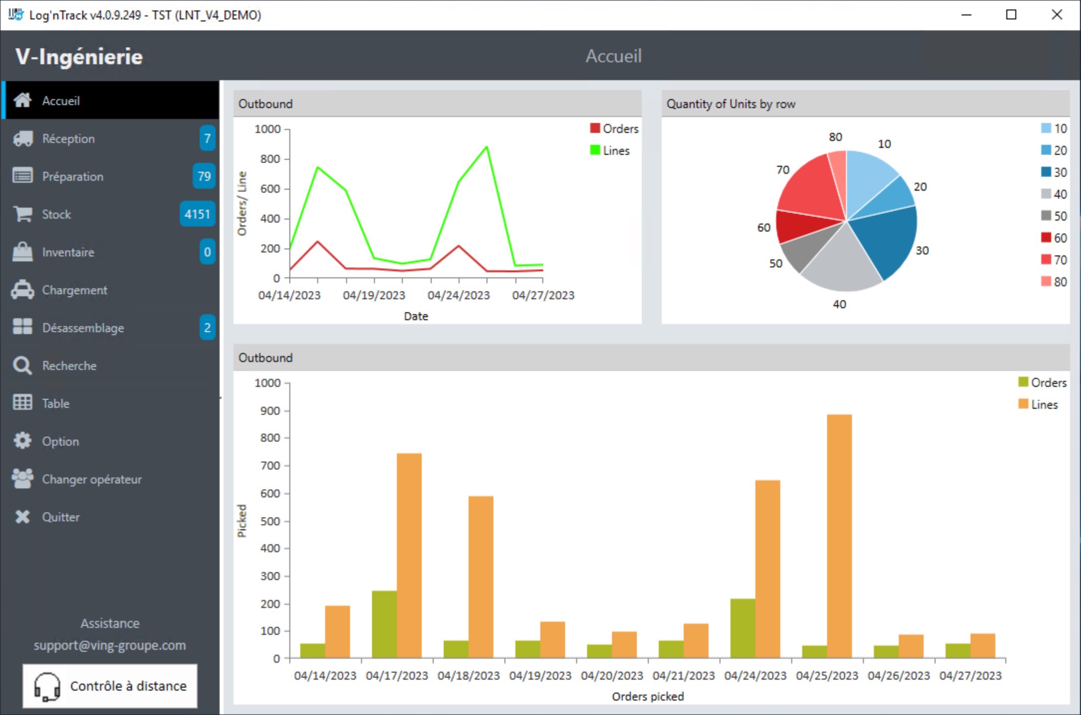Click the group icon for Changer opérateur
The width and height of the screenshot is (1081, 715).
(x=23, y=478)
